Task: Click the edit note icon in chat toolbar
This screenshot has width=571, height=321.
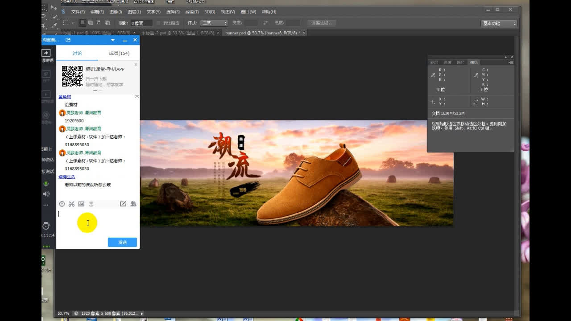Action: pos(123,204)
